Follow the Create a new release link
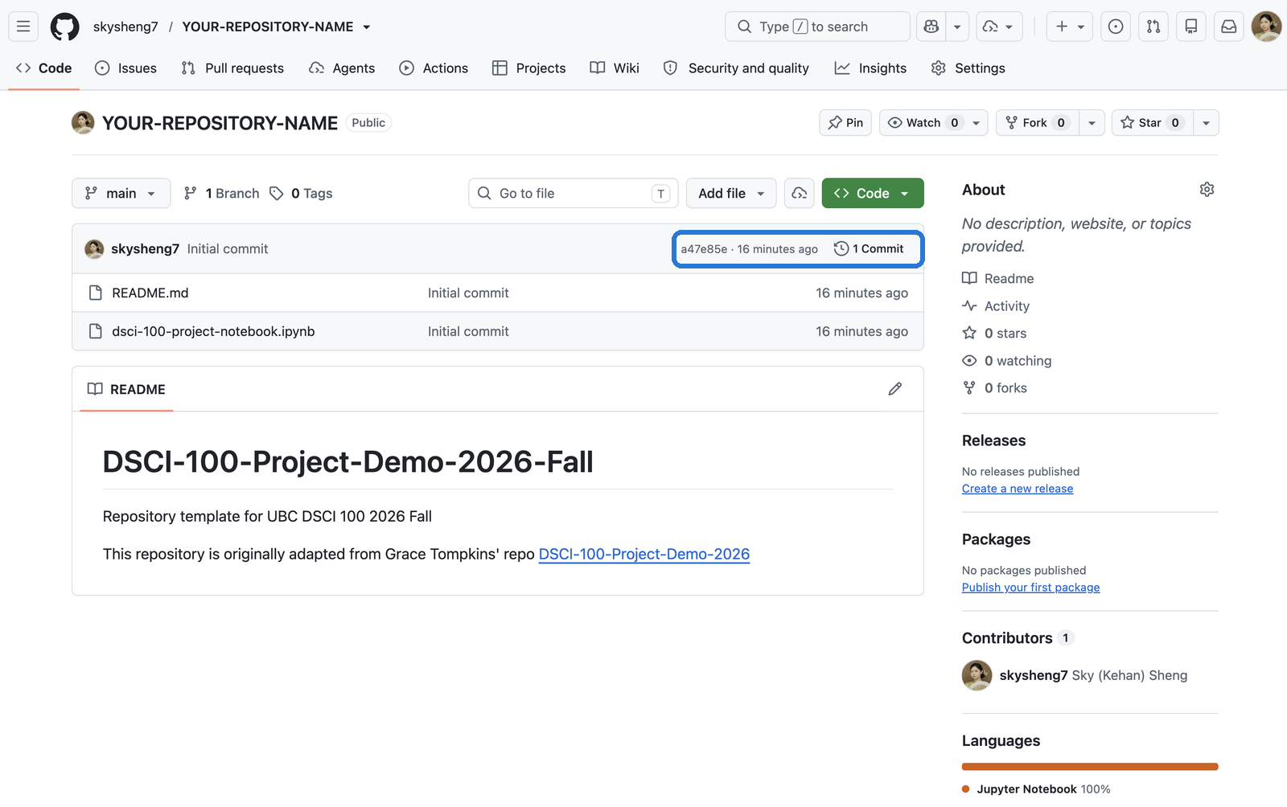This screenshot has width=1287, height=807. tap(1018, 489)
